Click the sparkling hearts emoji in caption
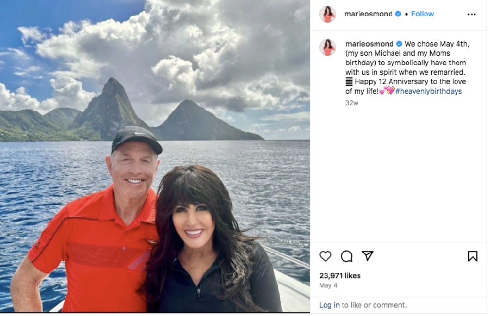 390,91
